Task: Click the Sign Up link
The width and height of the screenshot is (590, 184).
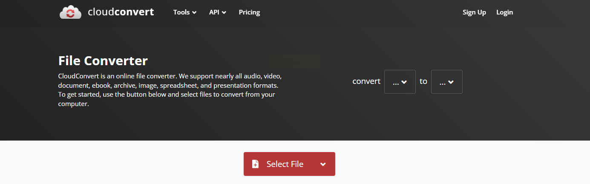Action: click(x=474, y=12)
